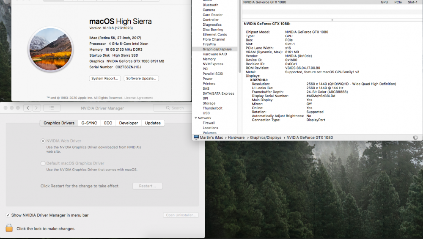The height and width of the screenshot is (239, 423).
Task: Select SAS in the sidebar
Action: [206, 88]
